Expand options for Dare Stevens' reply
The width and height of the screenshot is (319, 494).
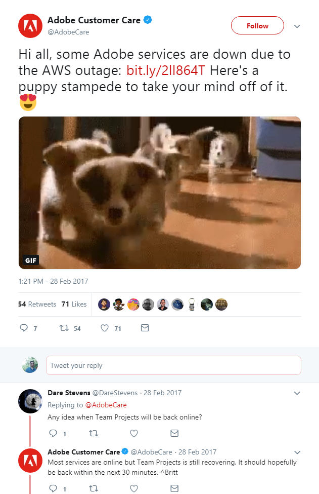(x=297, y=393)
